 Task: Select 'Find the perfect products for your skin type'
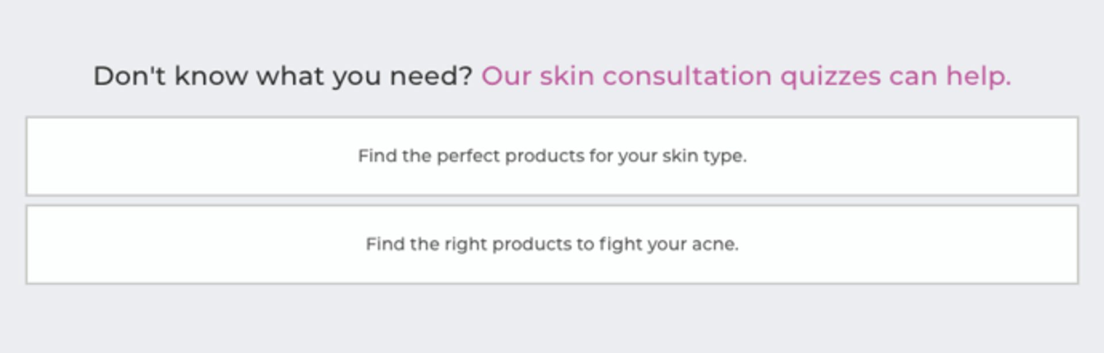(552, 155)
